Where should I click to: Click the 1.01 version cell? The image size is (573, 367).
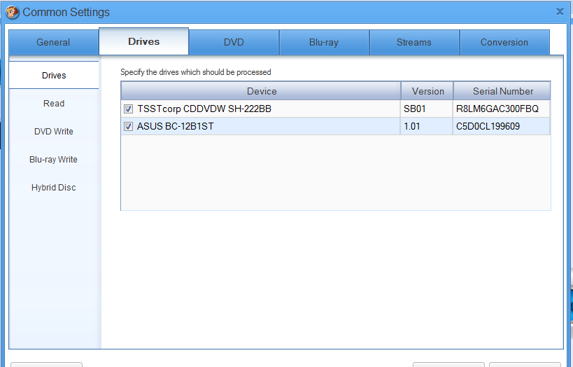click(427, 127)
